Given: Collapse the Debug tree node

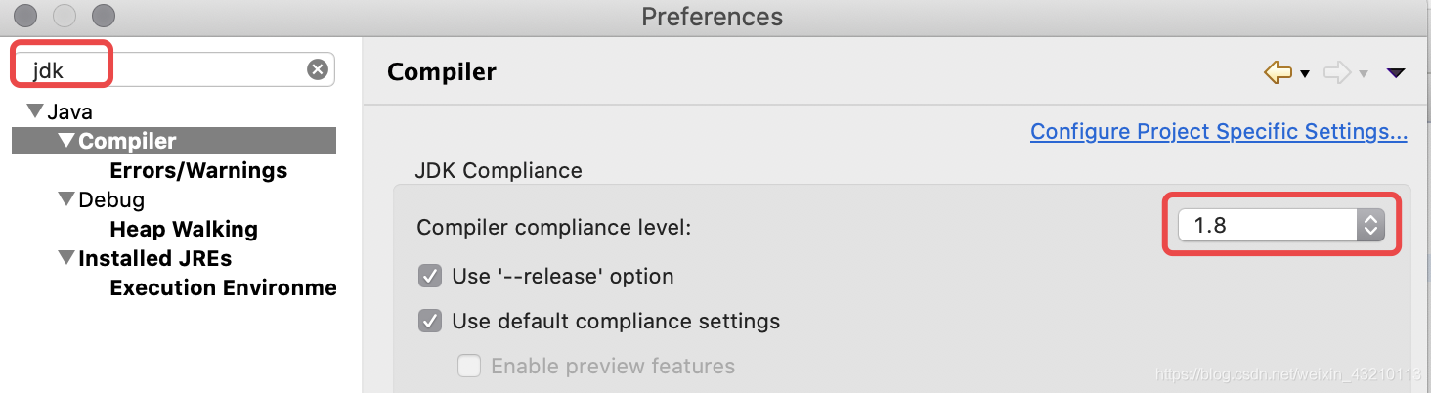Looking at the screenshot, I should (66, 199).
